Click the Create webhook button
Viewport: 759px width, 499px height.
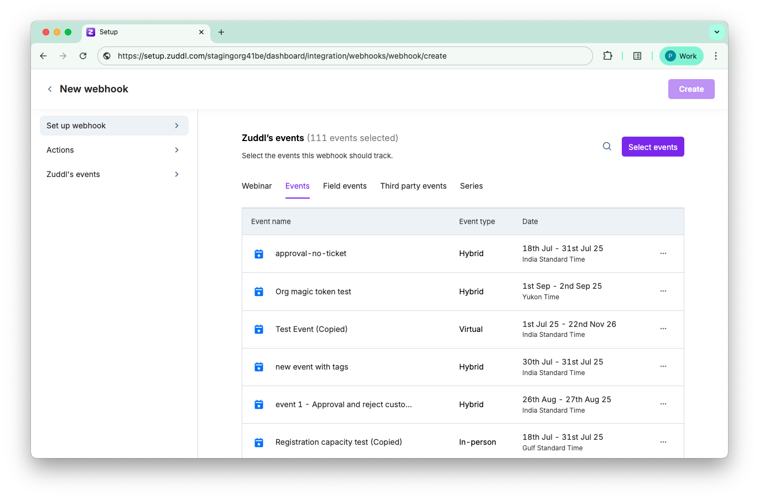point(691,89)
